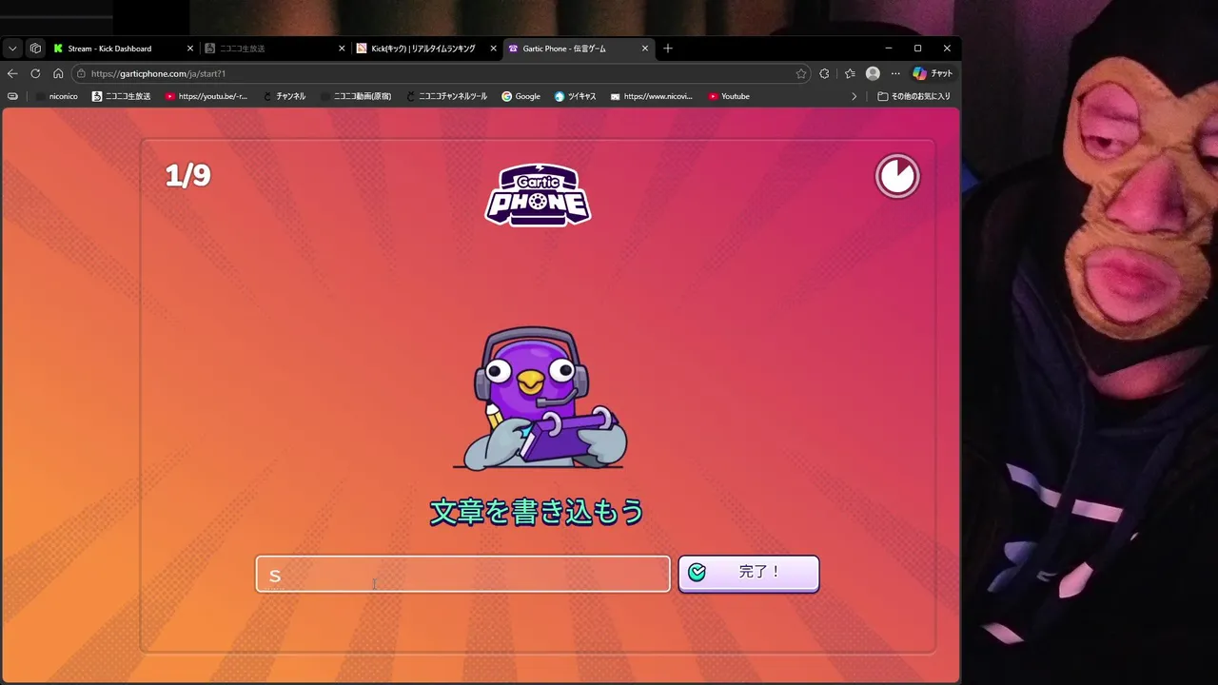Close the ニコニコ生放送 tab
1218x685 pixels.
point(342,49)
